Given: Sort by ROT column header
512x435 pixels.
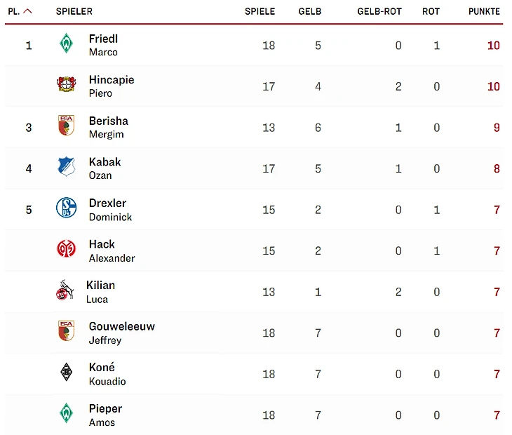Looking at the screenshot, I should coord(431,12).
